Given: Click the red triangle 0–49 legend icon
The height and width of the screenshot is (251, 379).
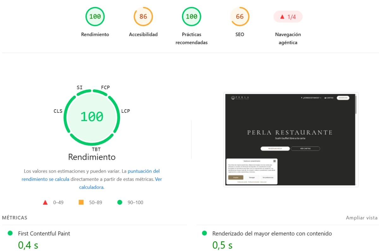Looking at the screenshot, I should coord(45,202).
